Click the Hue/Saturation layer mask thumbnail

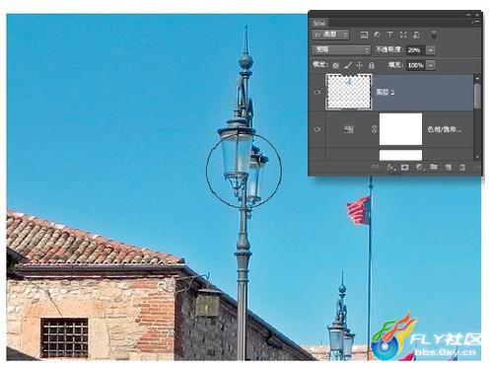tap(400, 129)
